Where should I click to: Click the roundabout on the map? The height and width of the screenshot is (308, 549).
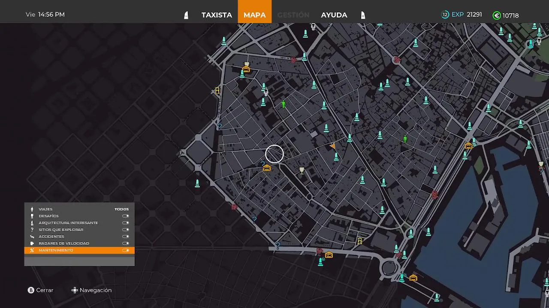pyautogui.click(x=389, y=268)
